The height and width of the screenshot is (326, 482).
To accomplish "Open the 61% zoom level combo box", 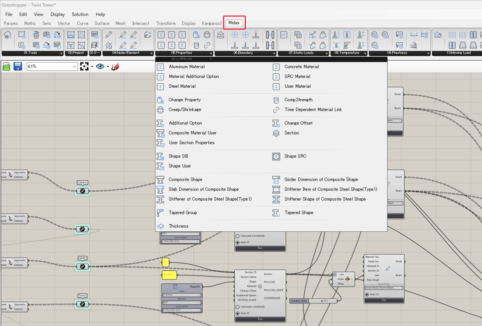I will point(52,66).
